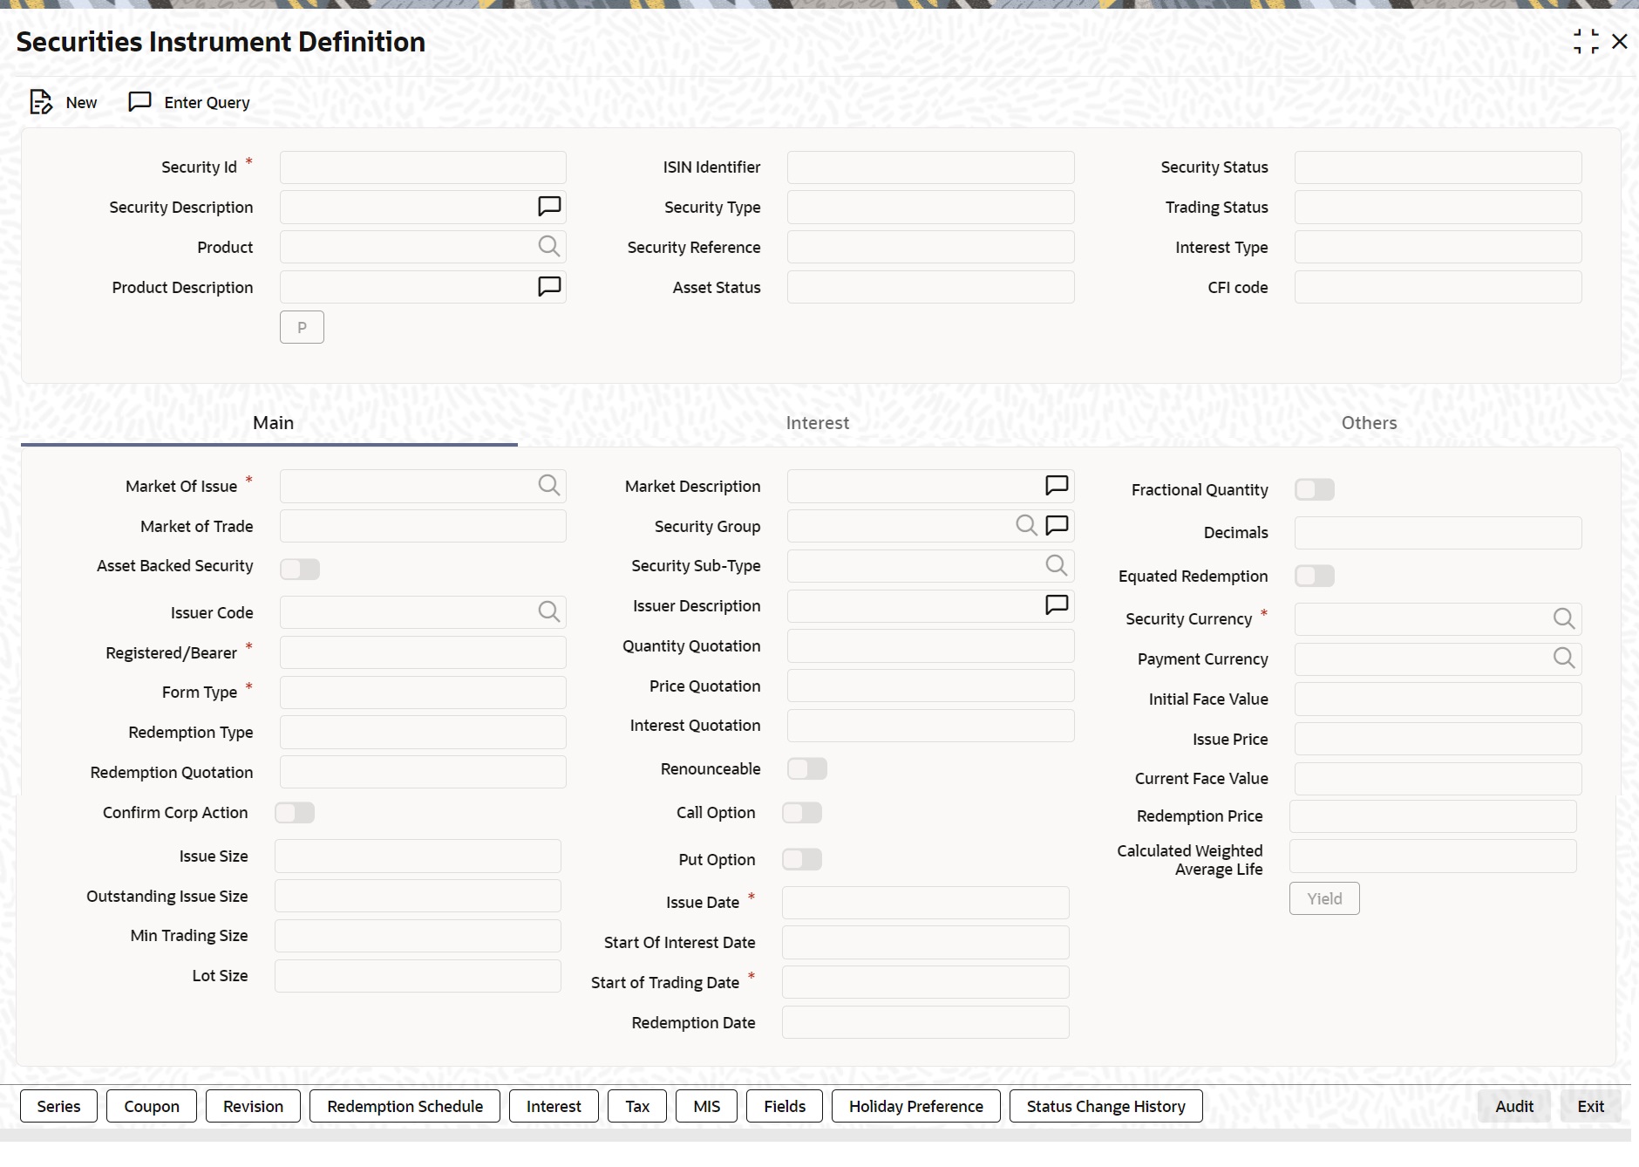The height and width of the screenshot is (1167, 1639).
Task: Open the Product Description editor popup icon
Action: coord(549,287)
